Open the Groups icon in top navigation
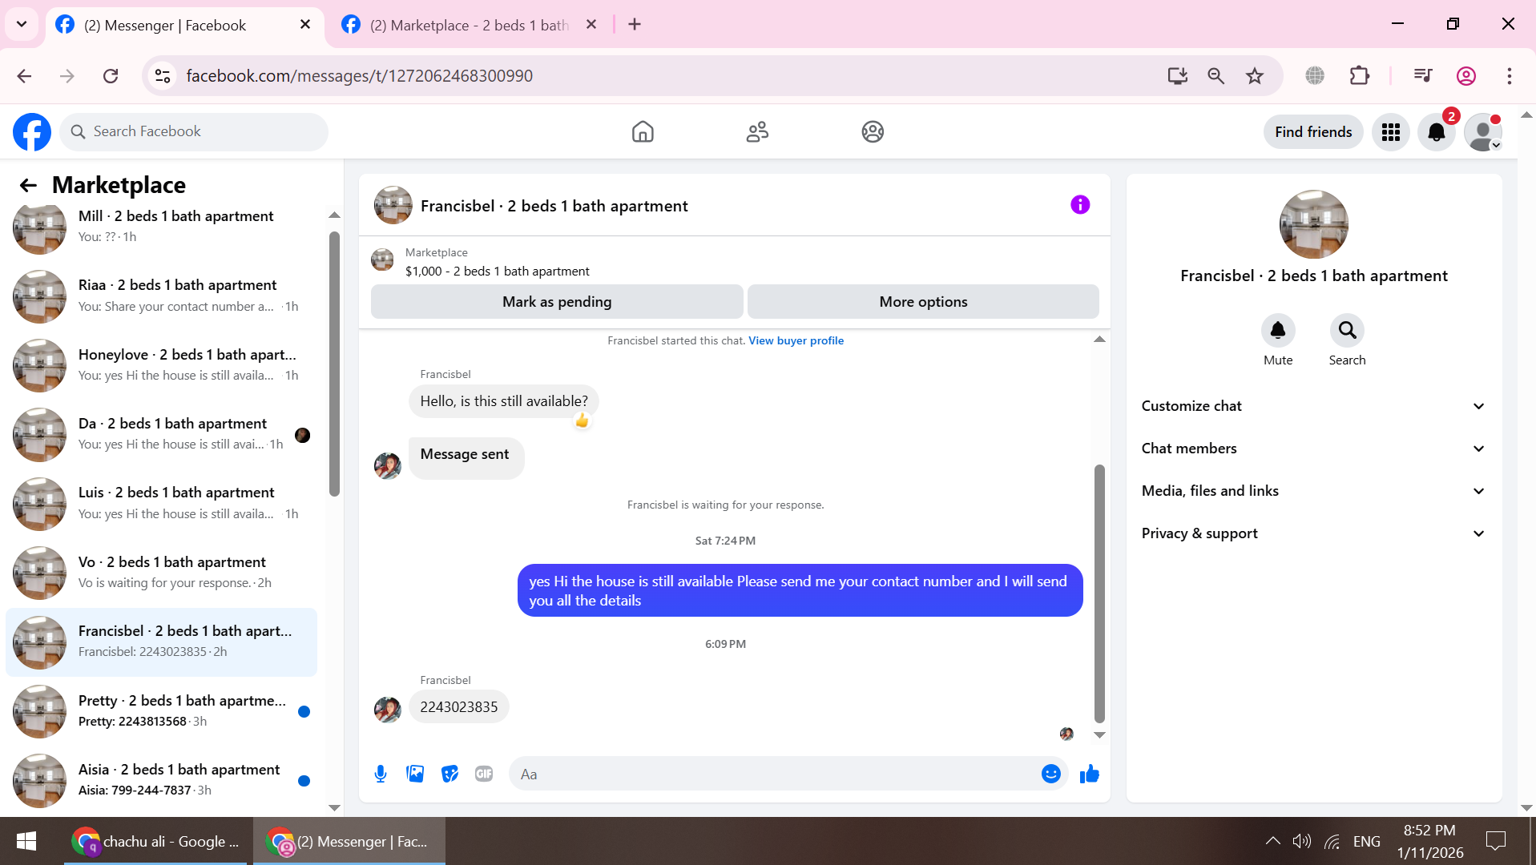Viewport: 1536px width, 865px height. click(x=873, y=132)
